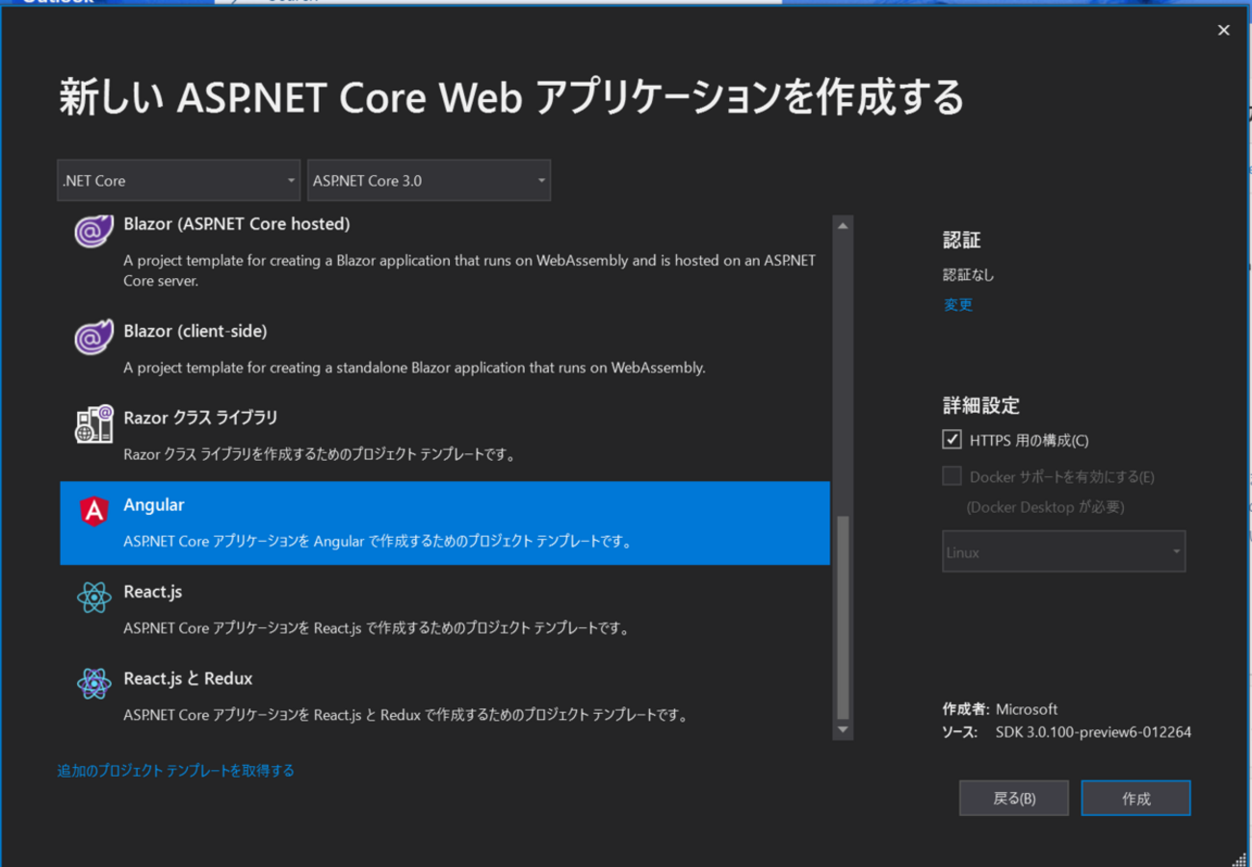Click the red Angular shield icon
This screenshot has width=1252, height=867.
click(x=94, y=511)
